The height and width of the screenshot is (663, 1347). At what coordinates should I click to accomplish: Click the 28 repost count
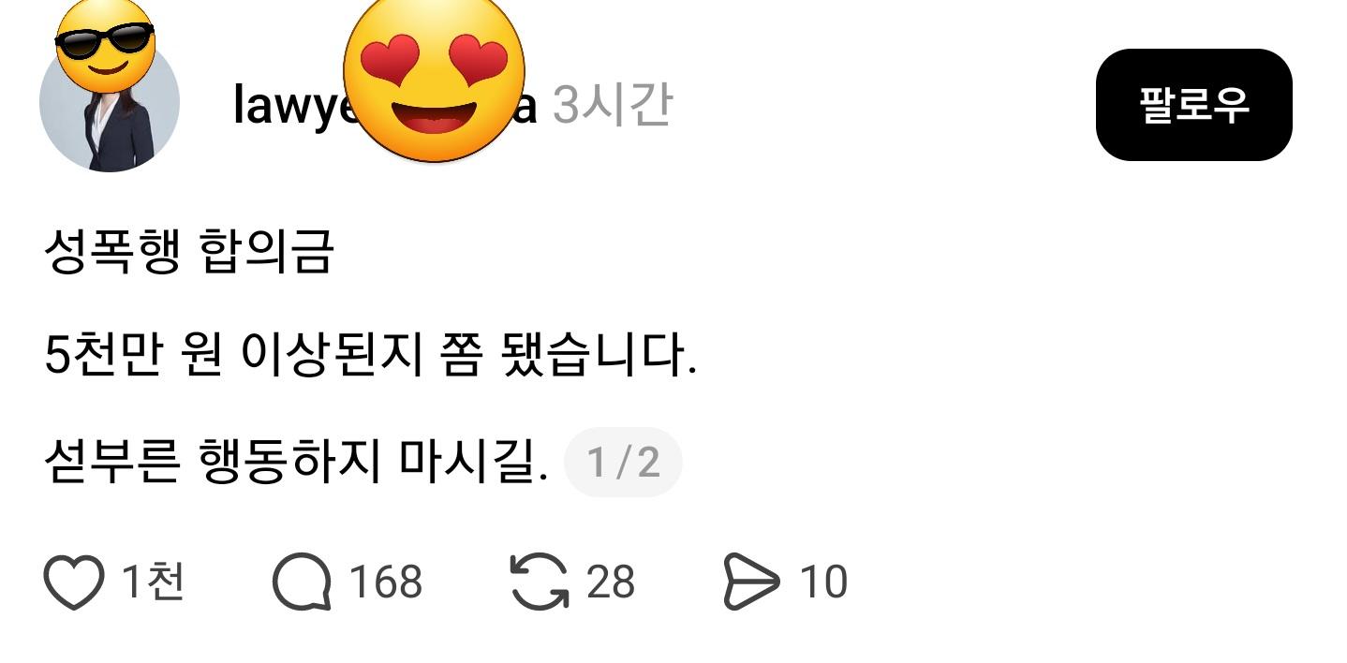pyautogui.click(x=611, y=582)
